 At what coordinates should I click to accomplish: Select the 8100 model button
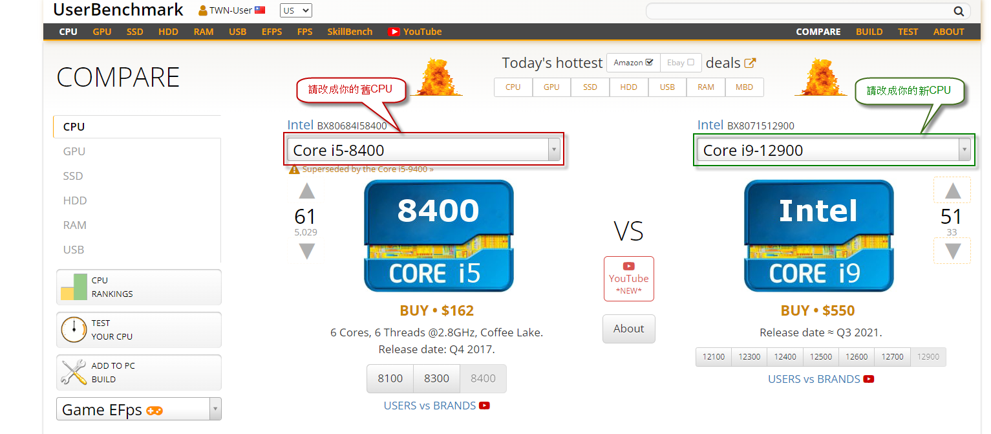[390, 378]
